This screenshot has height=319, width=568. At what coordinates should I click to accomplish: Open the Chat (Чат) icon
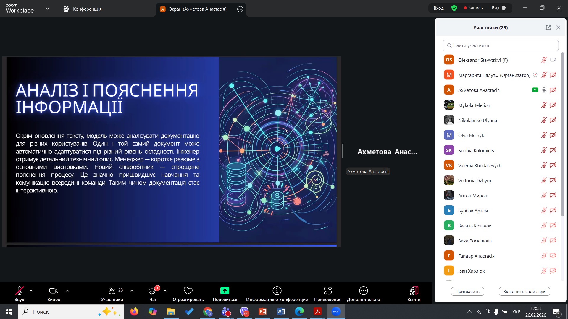point(153,291)
